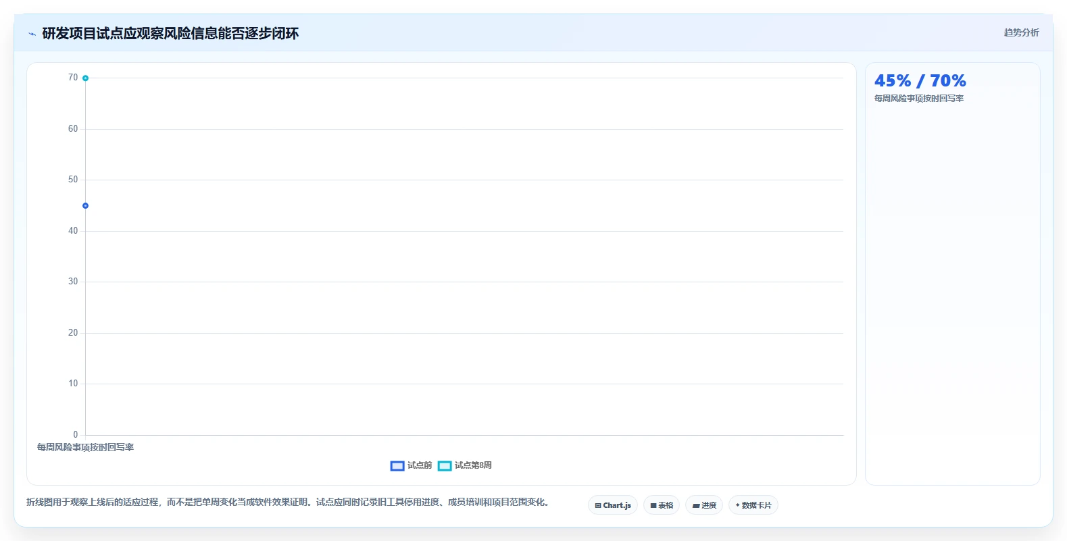The image size is (1067, 541).
Task: Toggle the 试点第8周 legend item
Action: tap(464, 465)
